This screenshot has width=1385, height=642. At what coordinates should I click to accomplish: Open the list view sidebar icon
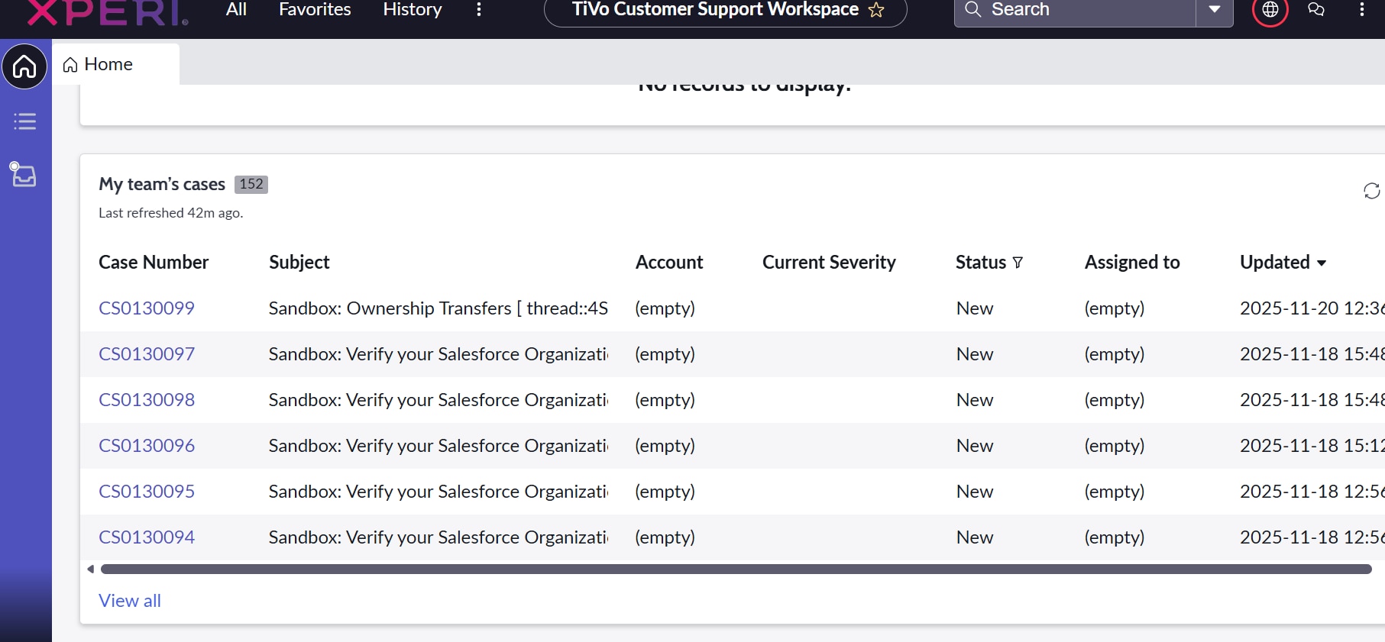(x=24, y=121)
